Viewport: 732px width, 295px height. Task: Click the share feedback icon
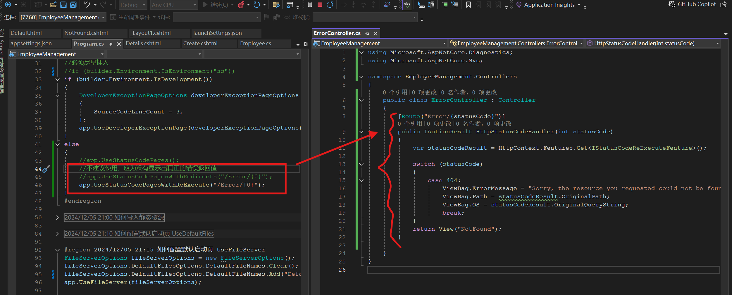pyautogui.click(x=723, y=4)
